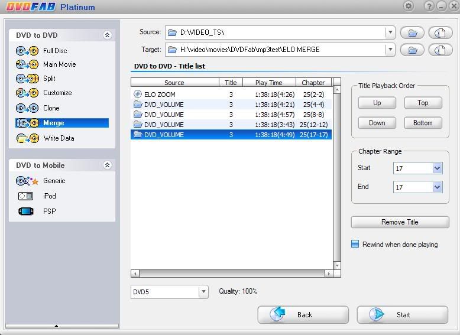Click the title list horizontal scrollbar track

tap(232, 274)
